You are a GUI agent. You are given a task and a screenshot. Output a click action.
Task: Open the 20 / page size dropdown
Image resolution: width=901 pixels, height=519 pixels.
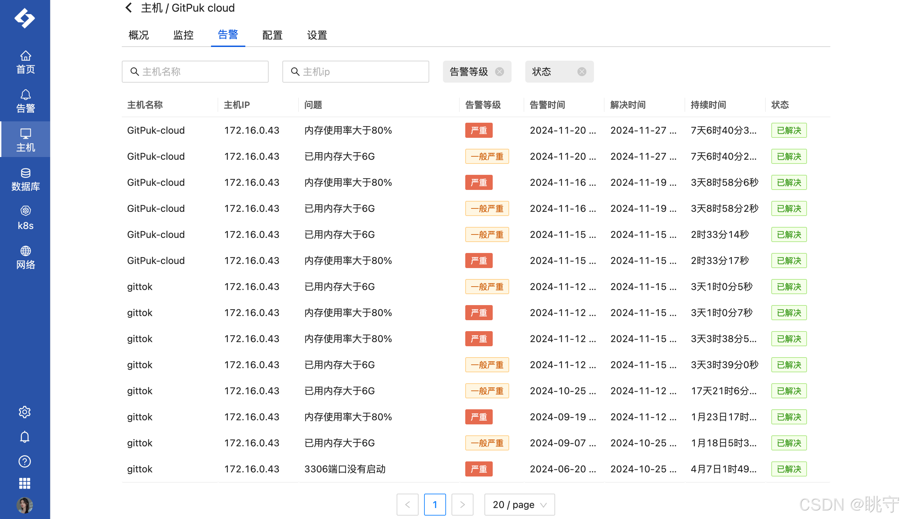[x=519, y=504]
